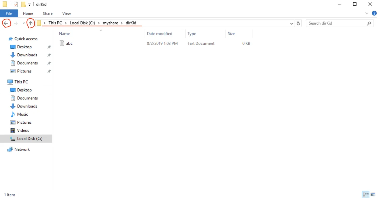The image size is (377, 198).
Task: Open the breadcrumb chevron before This PC
Action: click(45, 23)
